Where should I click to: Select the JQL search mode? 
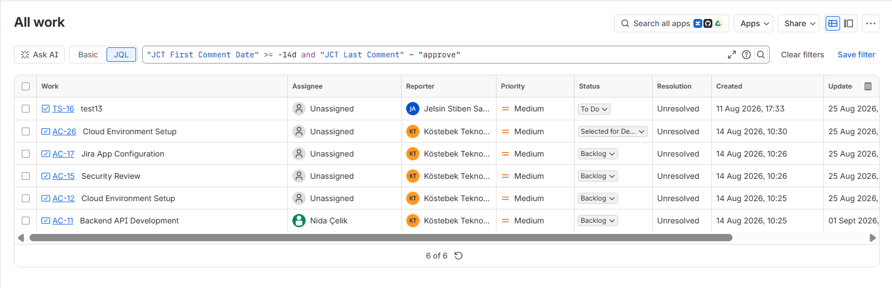click(x=121, y=55)
